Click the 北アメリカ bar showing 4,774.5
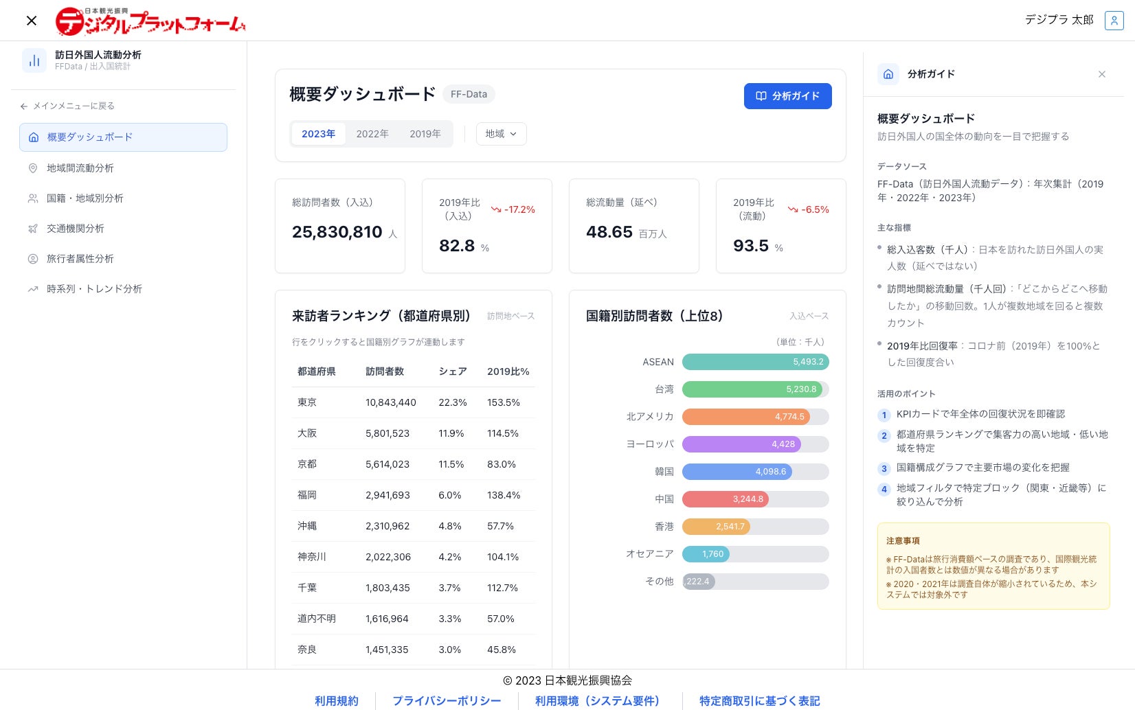The height and width of the screenshot is (710, 1135). 746,417
